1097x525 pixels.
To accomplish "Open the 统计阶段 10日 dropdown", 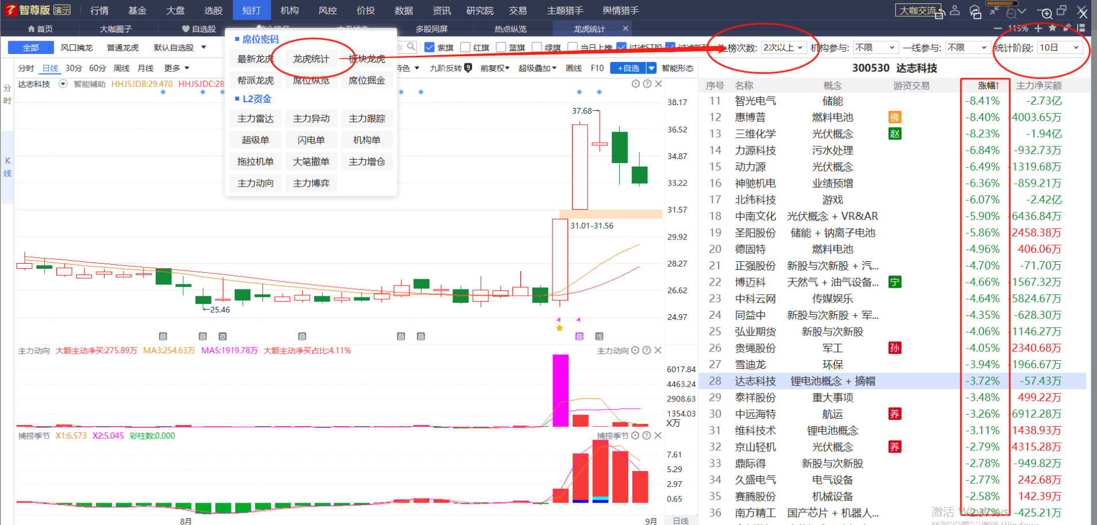I will tap(1060, 48).
